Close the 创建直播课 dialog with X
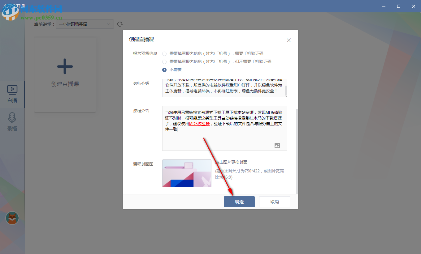The height and width of the screenshot is (254, 421). (289, 40)
